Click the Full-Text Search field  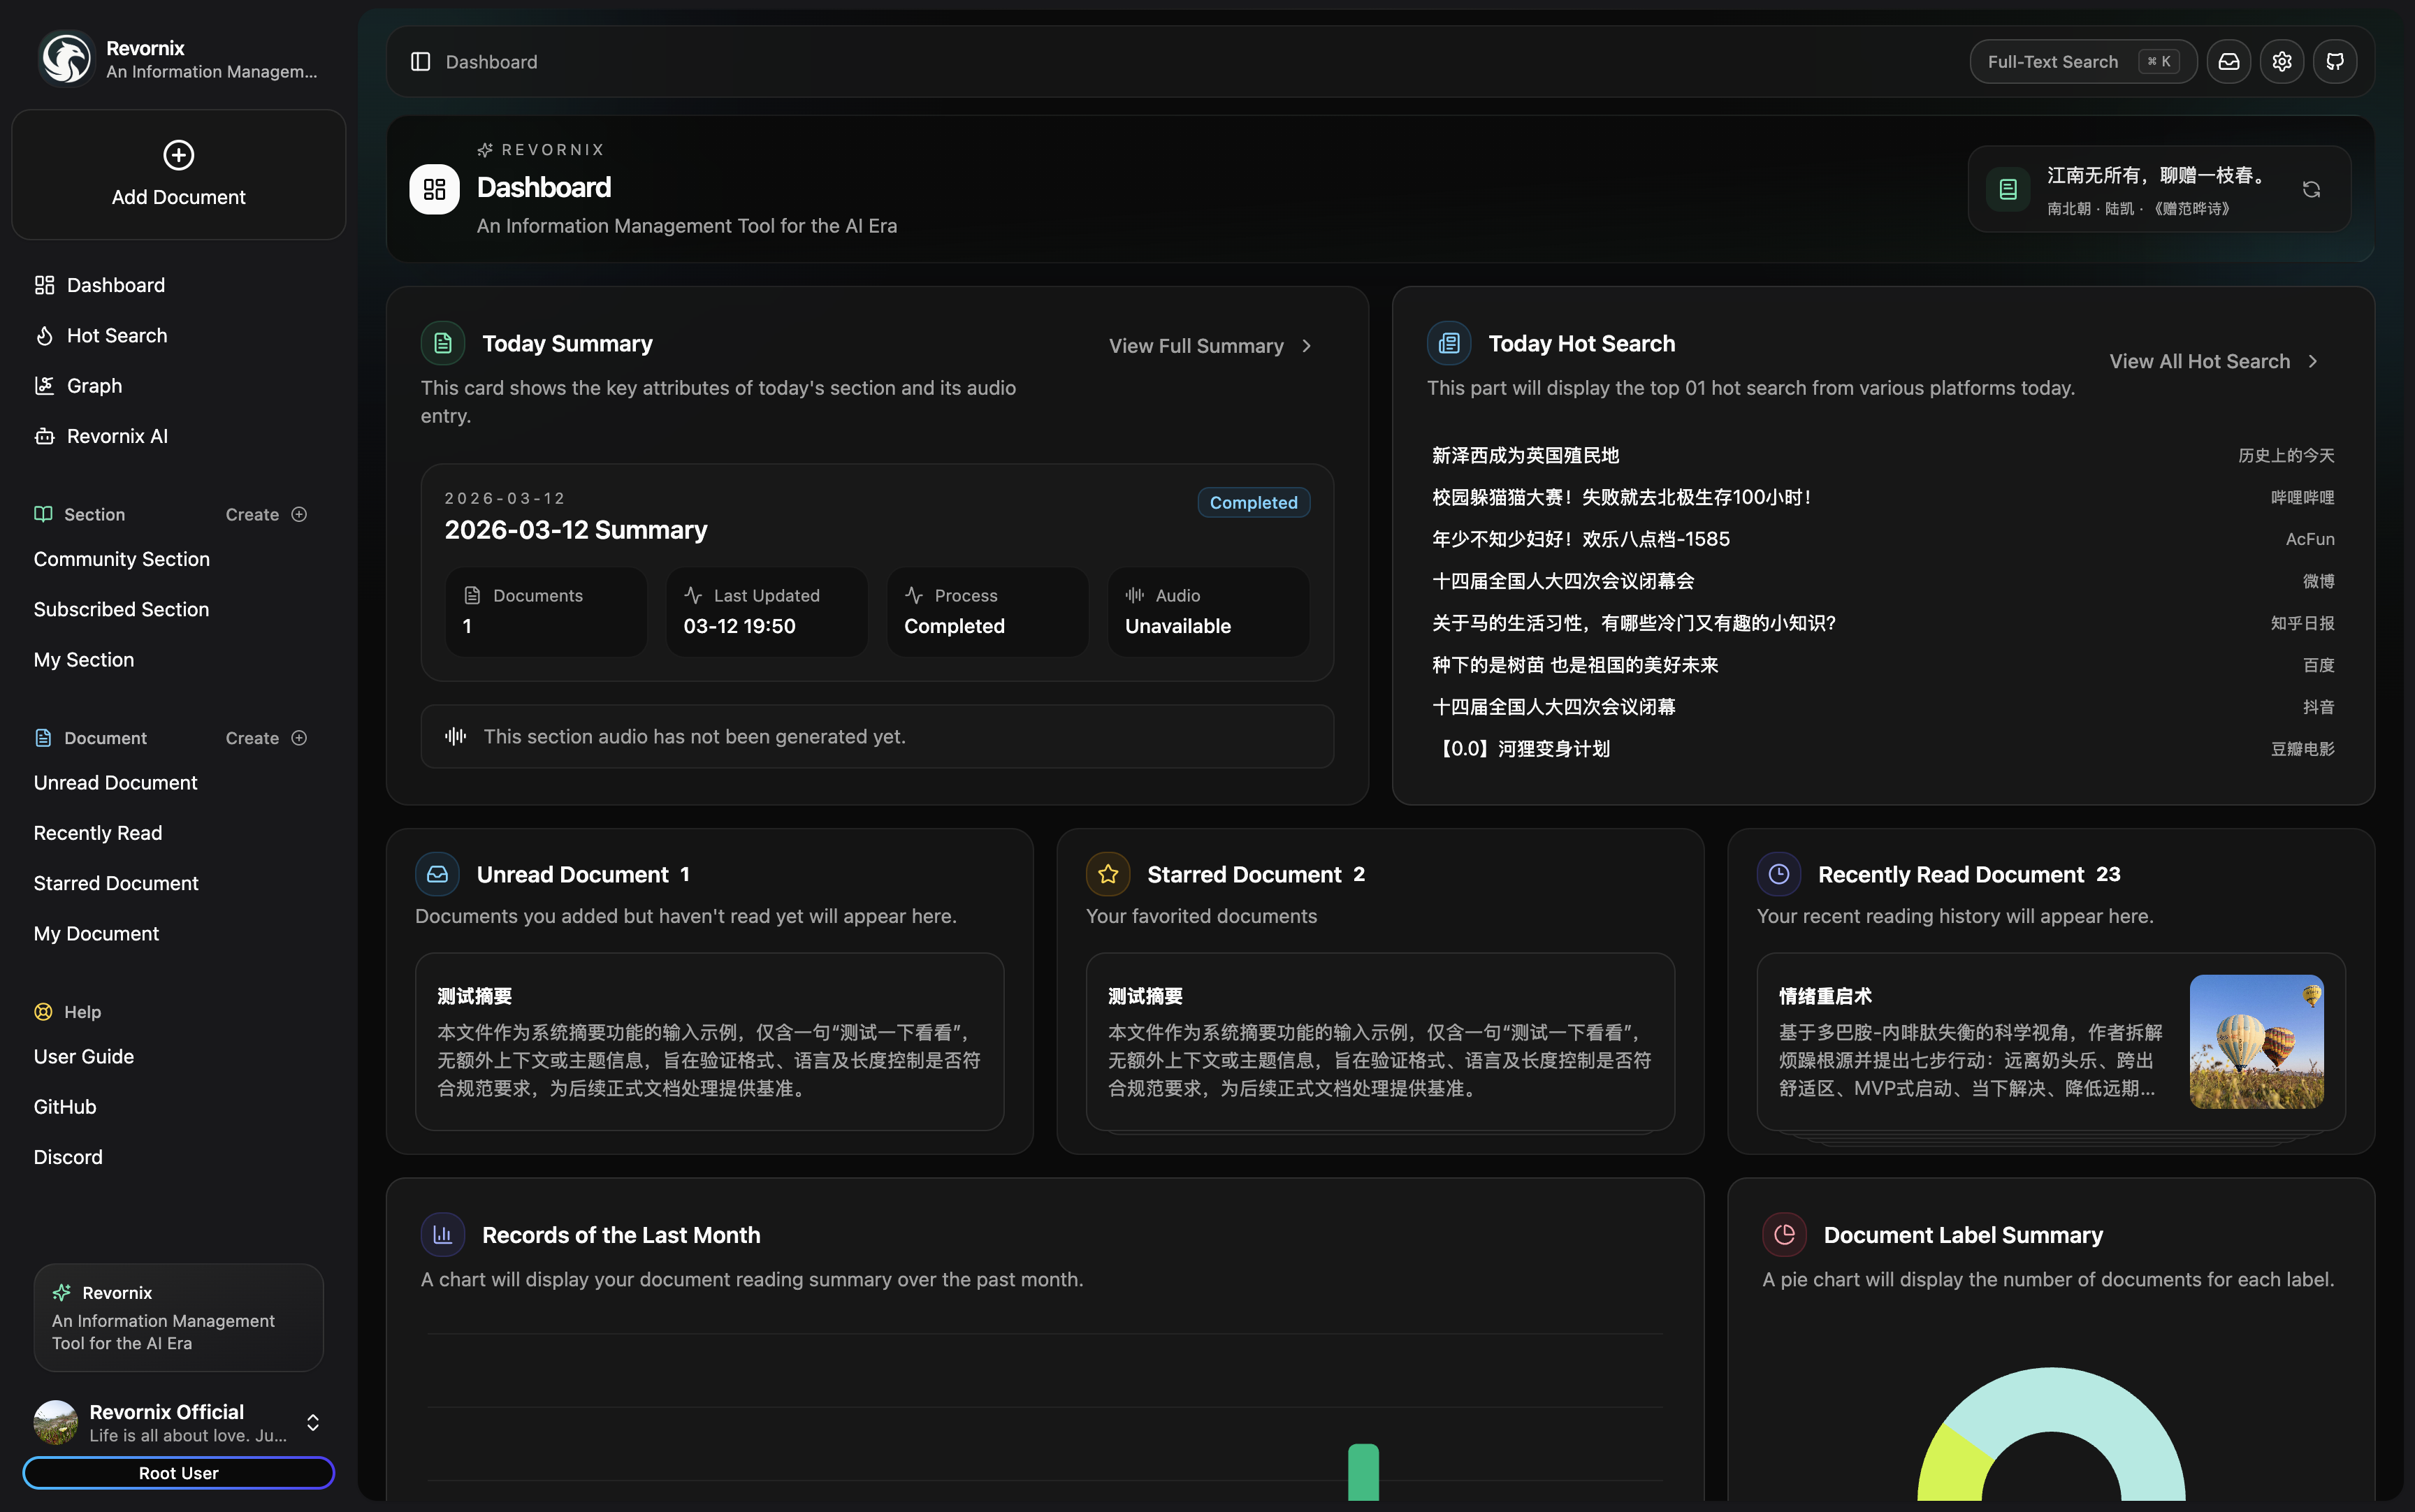click(x=2052, y=62)
